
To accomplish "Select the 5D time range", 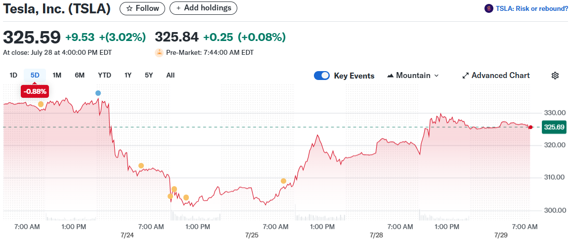I will [x=35, y=76].
